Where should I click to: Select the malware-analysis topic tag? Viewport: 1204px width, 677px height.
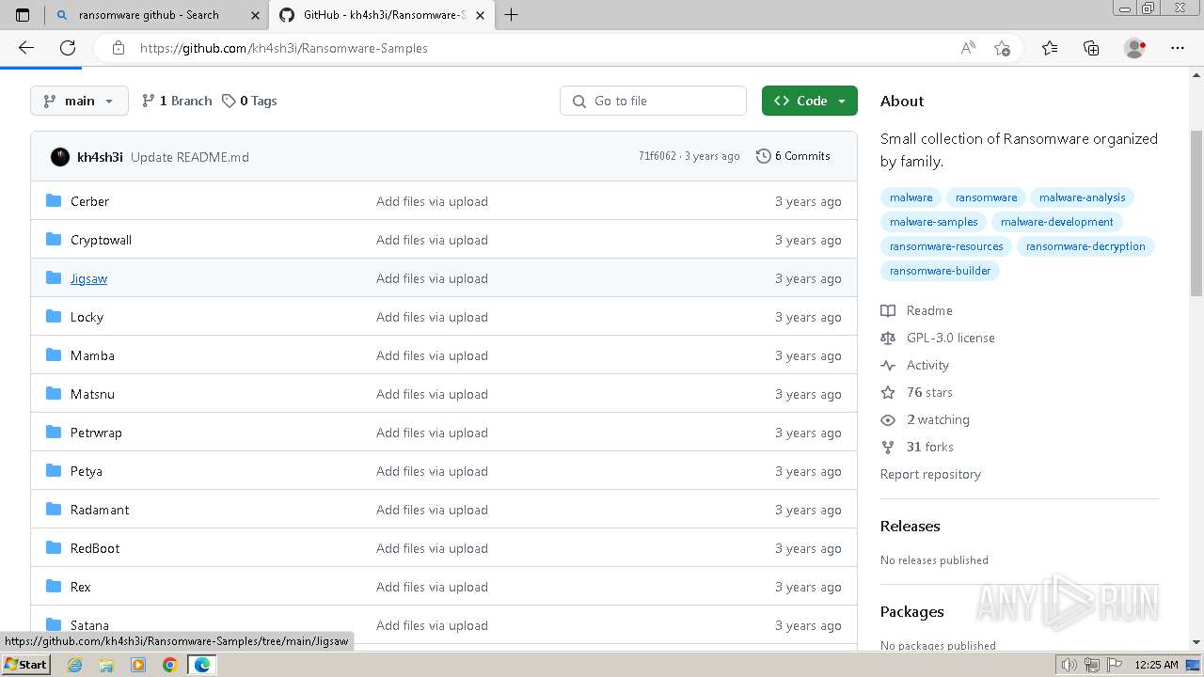[1082, 197]
